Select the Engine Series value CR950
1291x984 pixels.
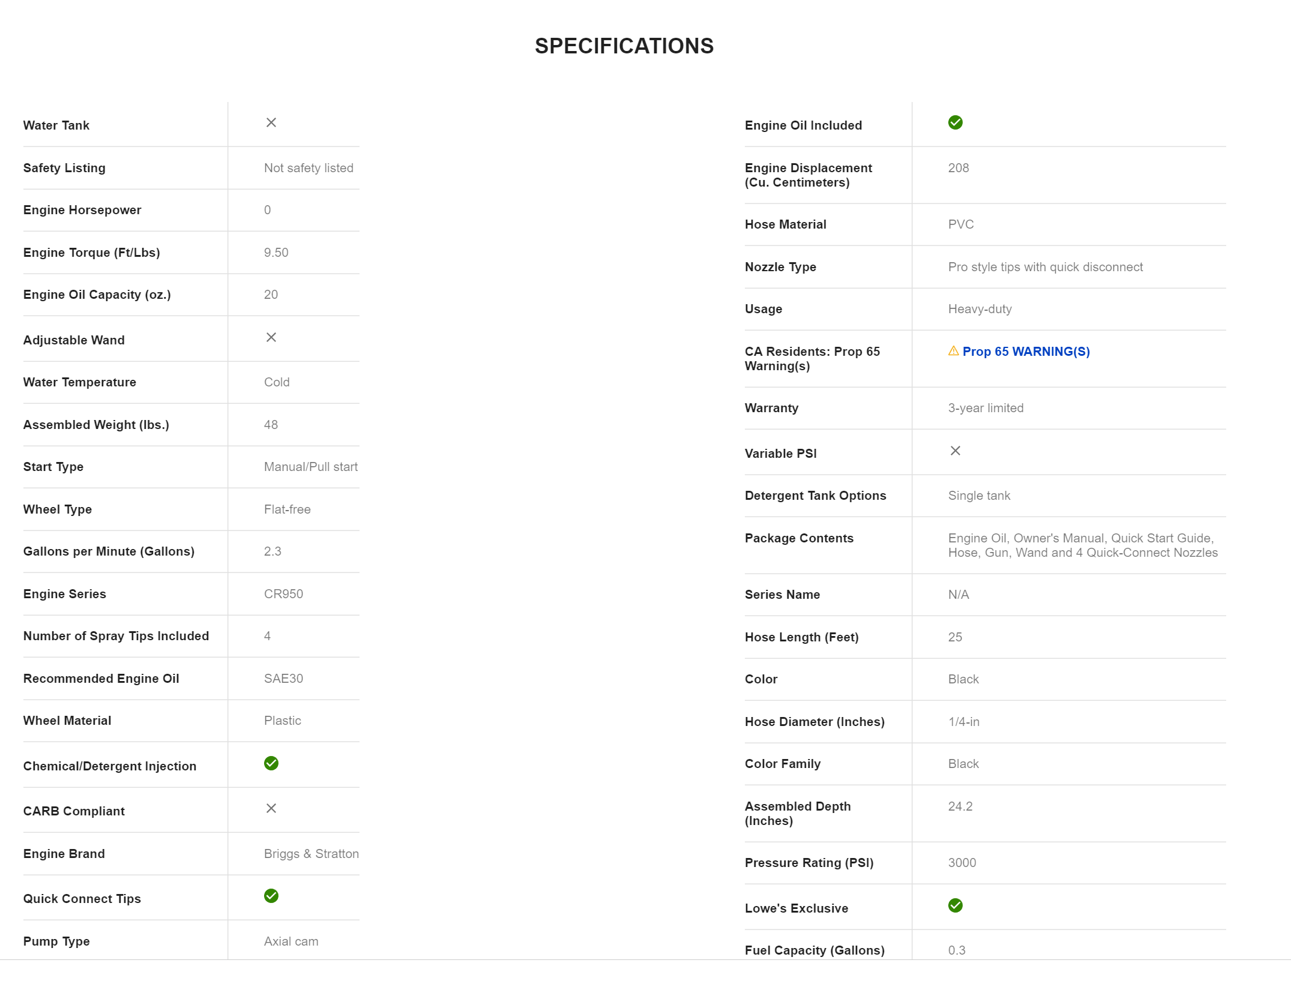(x=283, y=594)
